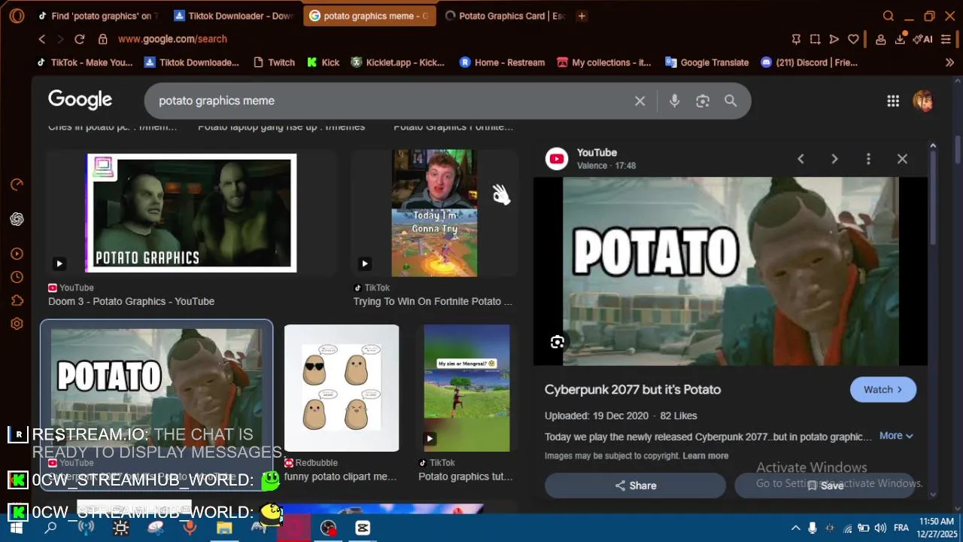
Task: Open sidebar settings gear icon
Action: click(x=17, y=324)
